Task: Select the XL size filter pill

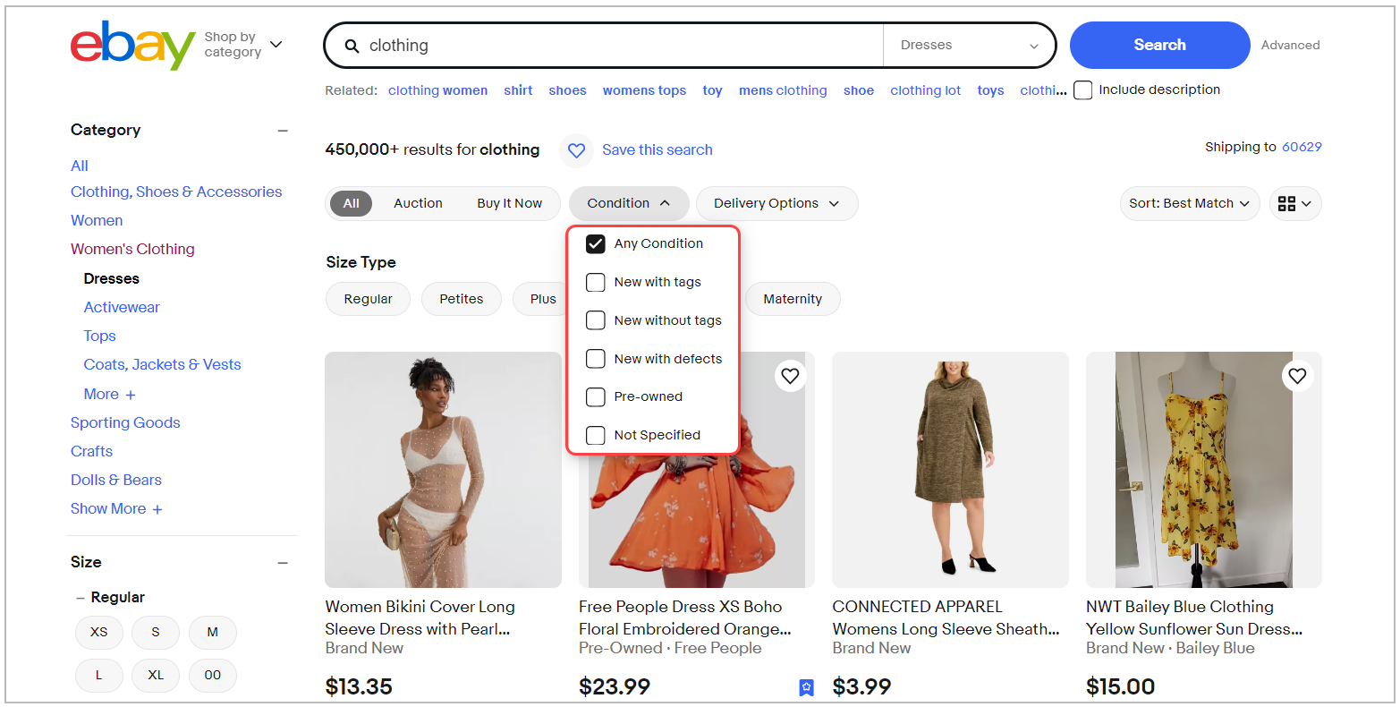Action: pos(155,676)
